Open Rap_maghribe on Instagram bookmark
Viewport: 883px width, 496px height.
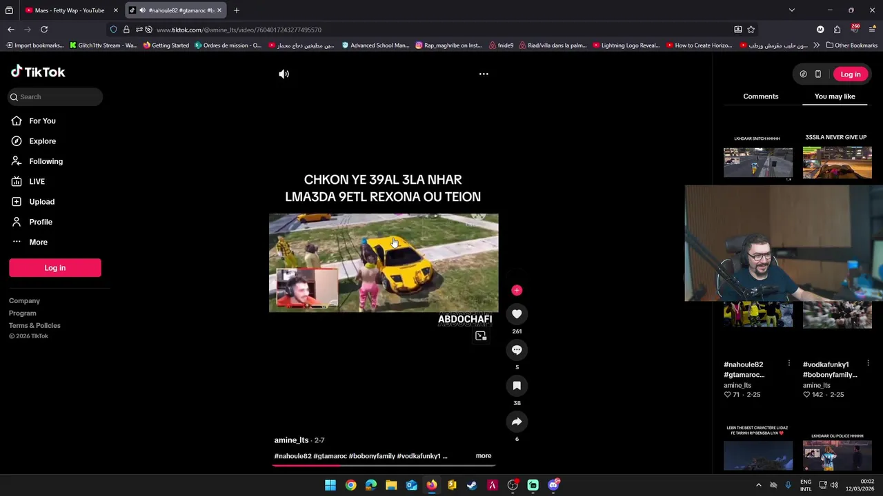pos(448,45)
